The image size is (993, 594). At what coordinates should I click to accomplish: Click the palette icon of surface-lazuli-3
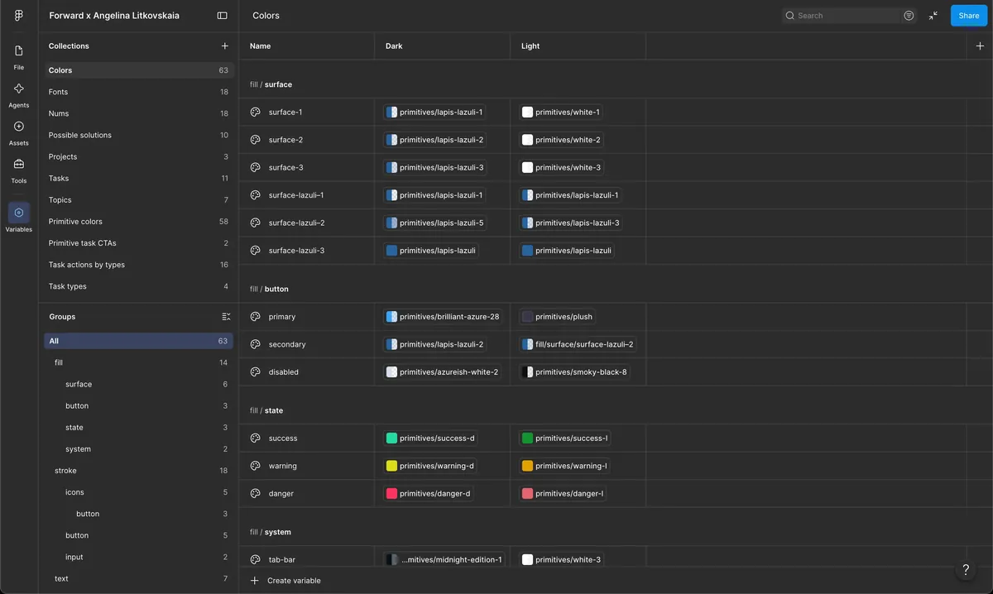click(x=255, y=251)
